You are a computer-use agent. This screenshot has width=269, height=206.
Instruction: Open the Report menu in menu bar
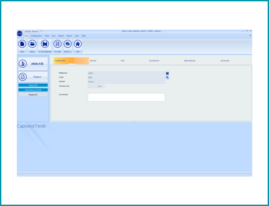61,36
